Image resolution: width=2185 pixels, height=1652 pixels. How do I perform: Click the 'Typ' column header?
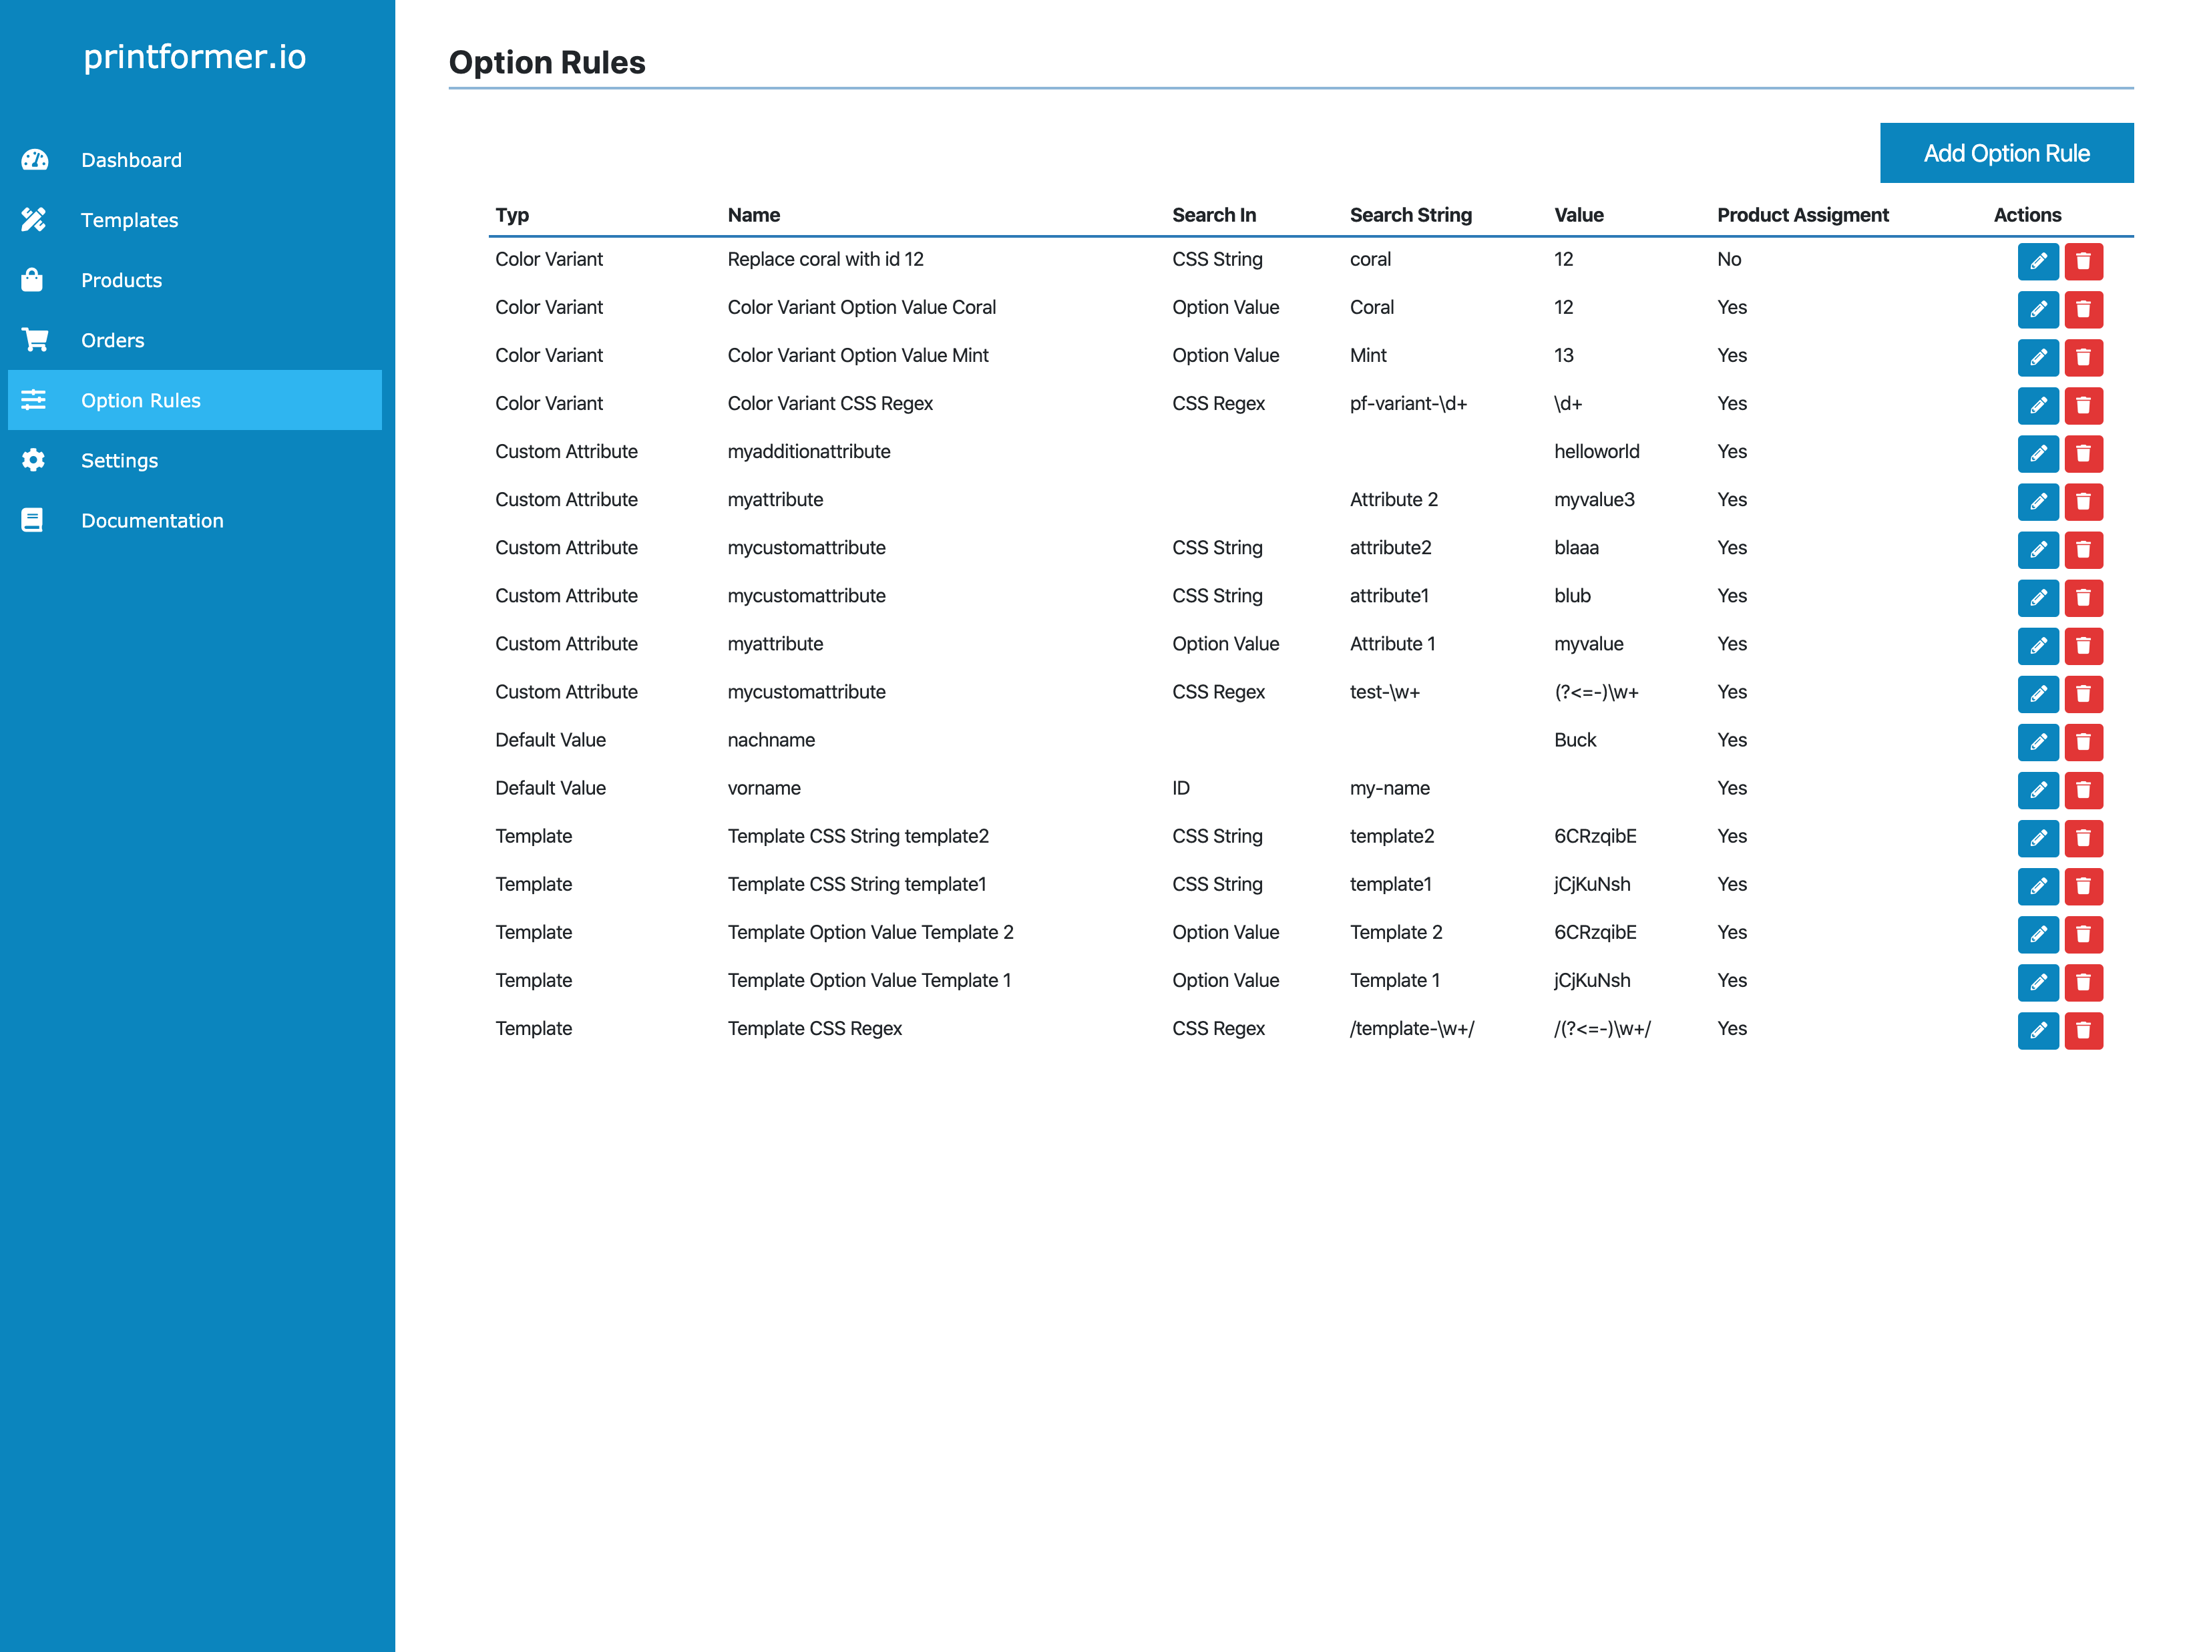[x=512, y=215]
